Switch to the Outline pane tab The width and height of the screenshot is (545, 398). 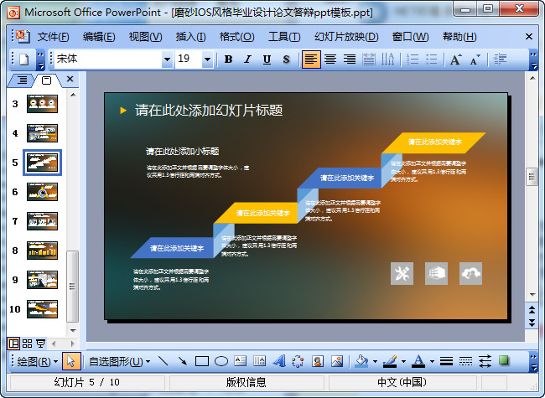pyautogui.click(x=22, y=80)
